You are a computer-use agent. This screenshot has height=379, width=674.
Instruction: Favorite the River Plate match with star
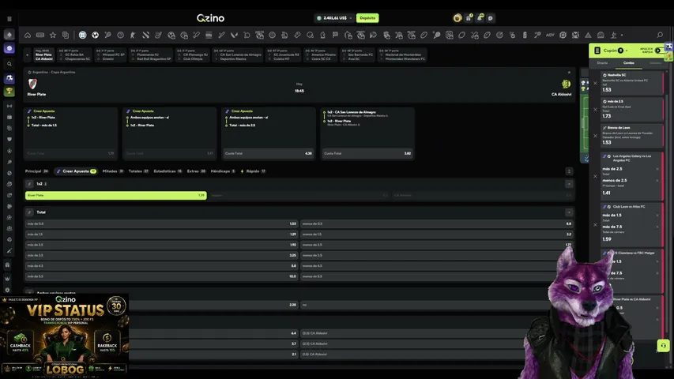pyautogui.click(x=569, y=72)
